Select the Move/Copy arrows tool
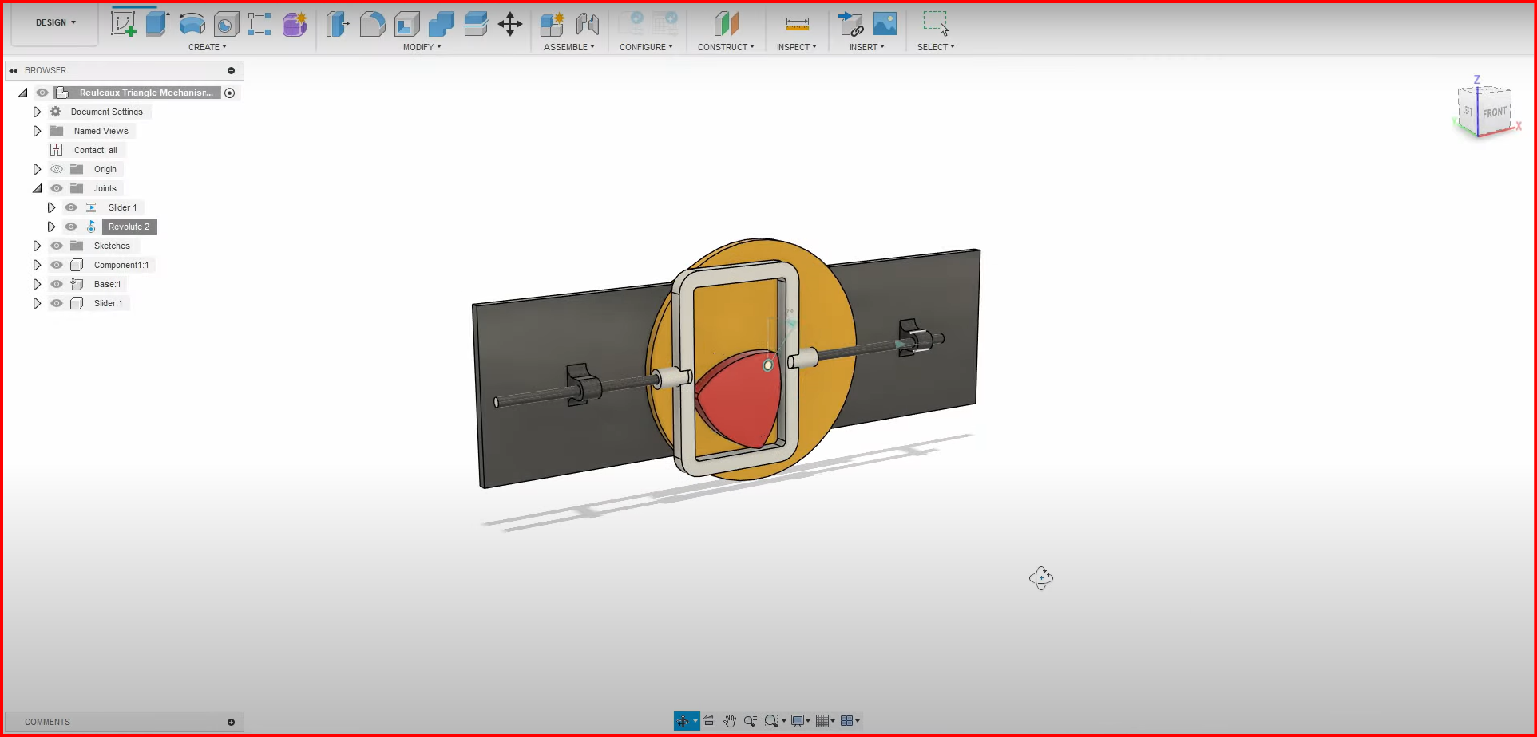The height and width of the screenshot is (737, 1537). pyautogui.click(x=510, y=24)
